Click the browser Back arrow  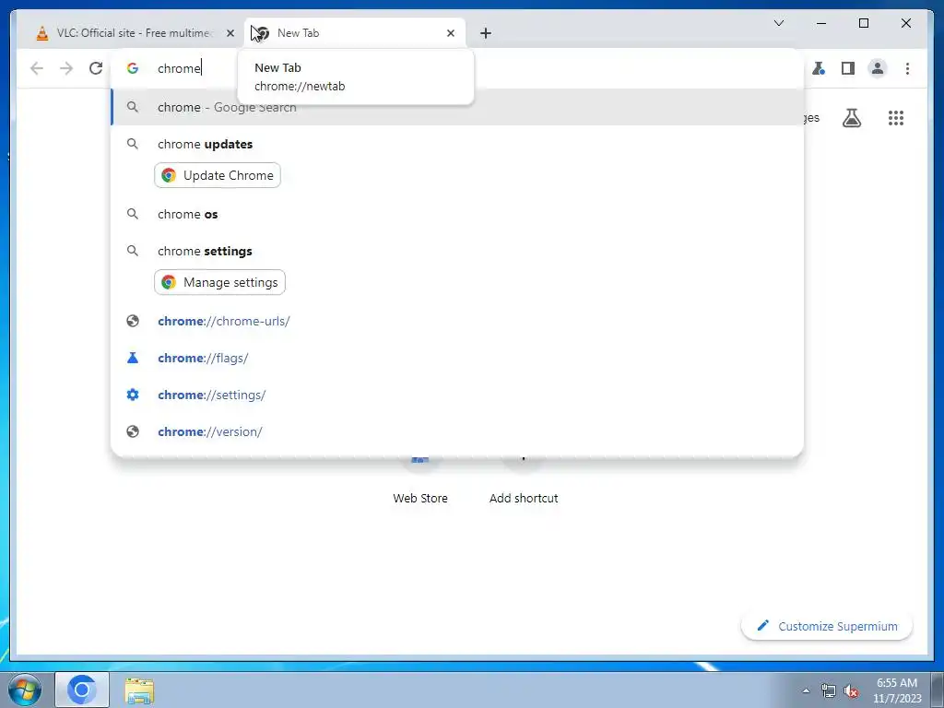37,68
